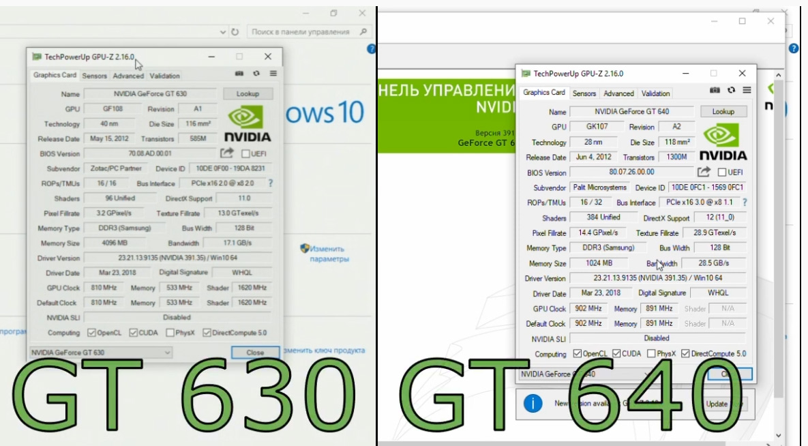The image size is (808, 446).
Task: Click scroll down arrow of right window scrollbar
Action: (779, 436)
